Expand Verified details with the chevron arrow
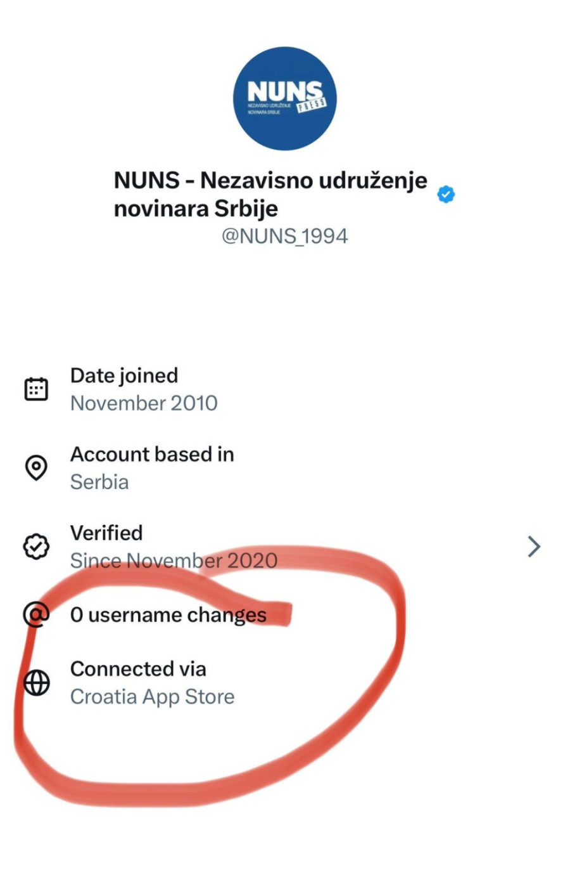This screenshot has width=570, height=875. pos(534,547)
